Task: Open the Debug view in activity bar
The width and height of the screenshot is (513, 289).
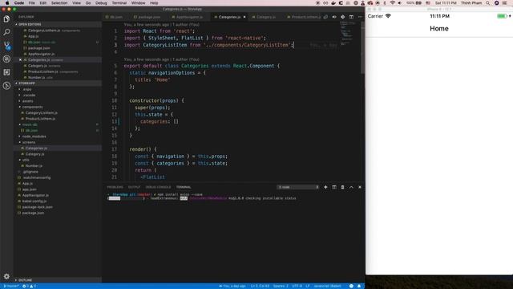Action: (x=6, y=59)
